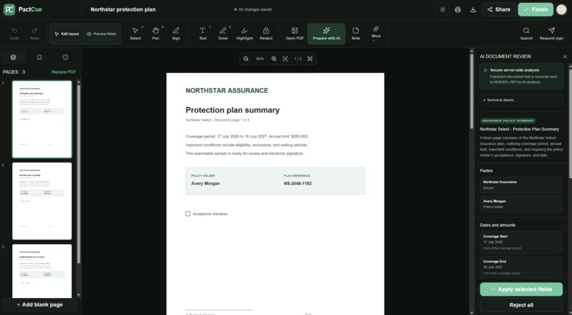Open the pages layers sidebar tab
This screenshot has height=315, width=572.
pos(13,57)
